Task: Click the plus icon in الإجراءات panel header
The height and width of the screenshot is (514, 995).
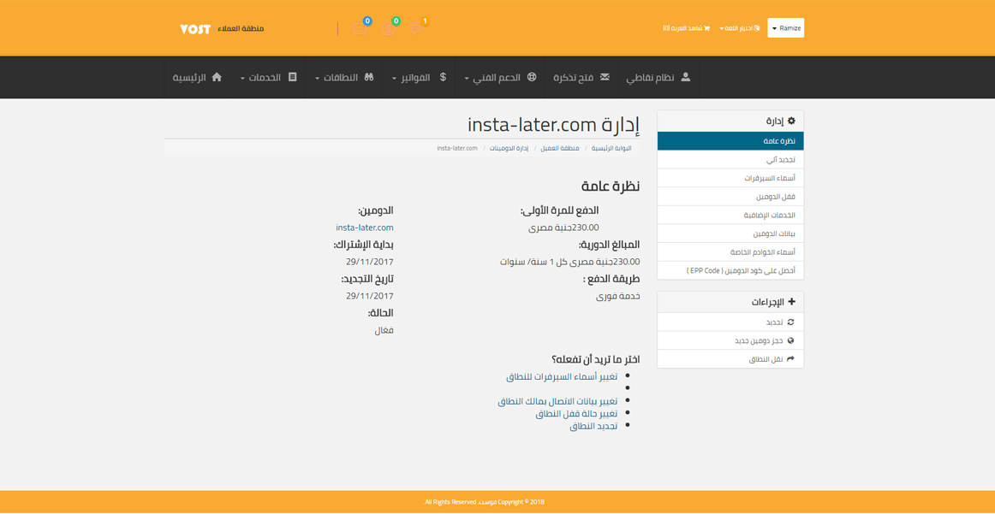Action: 790,302
